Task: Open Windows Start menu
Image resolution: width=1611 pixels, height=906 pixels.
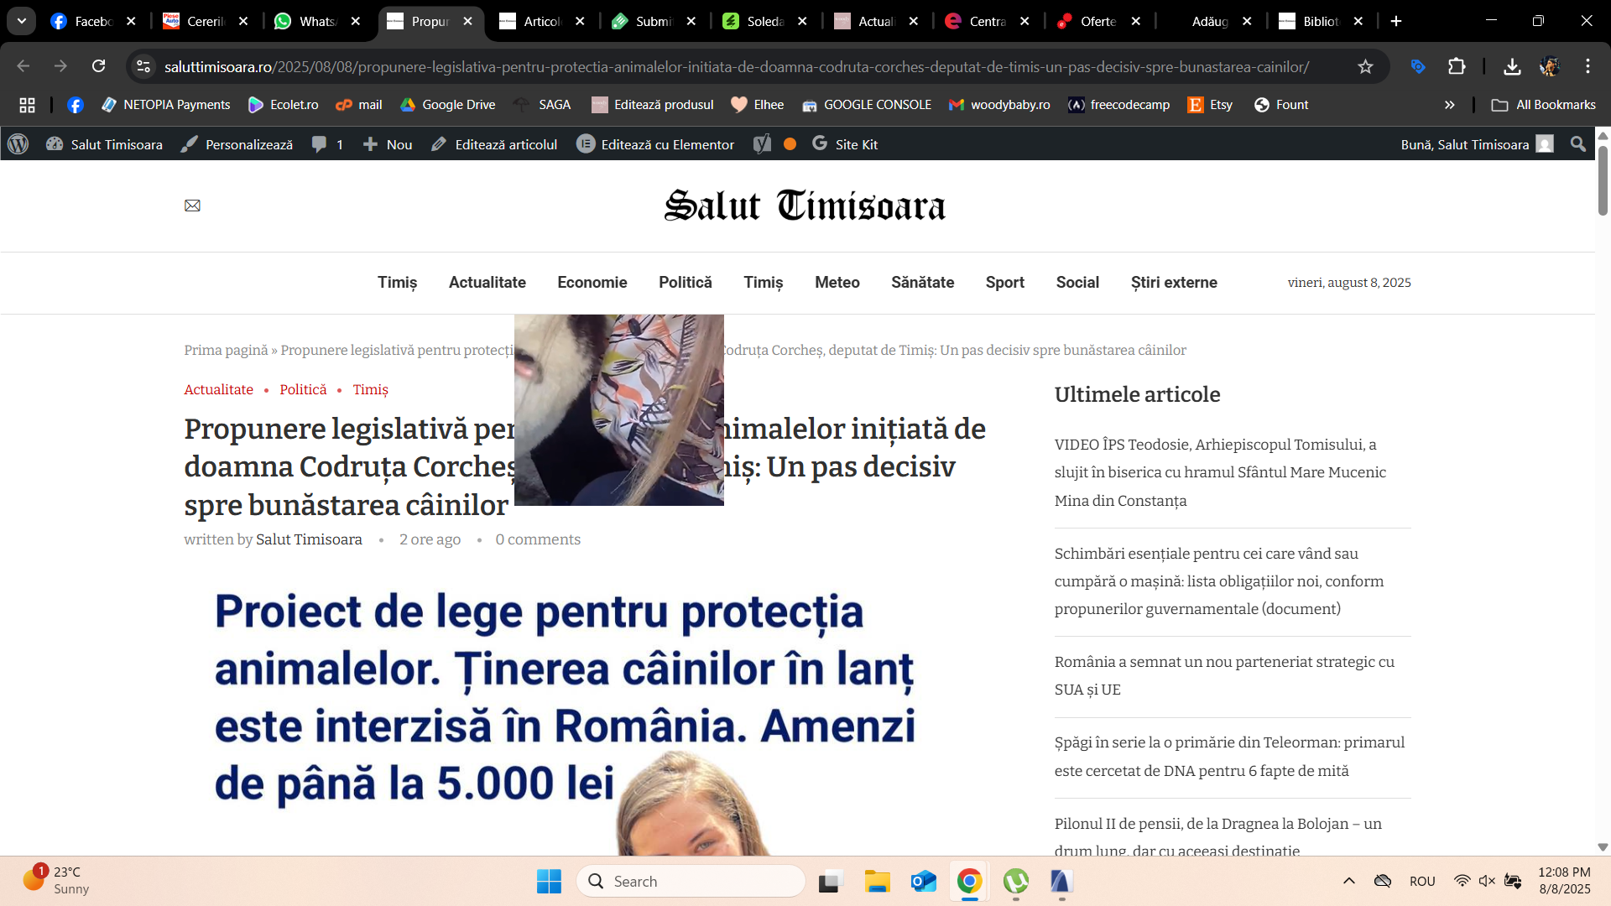Action: click(549, 881)
